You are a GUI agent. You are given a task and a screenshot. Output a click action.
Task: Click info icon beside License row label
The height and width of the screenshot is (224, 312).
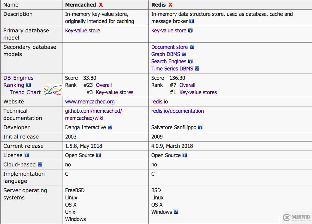(x=27, y=155)
